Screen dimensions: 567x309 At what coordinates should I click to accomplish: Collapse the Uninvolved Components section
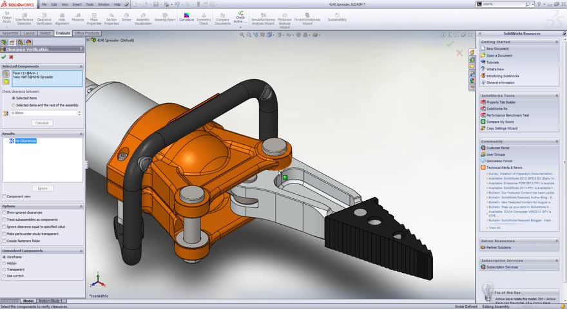coord(81,250)
